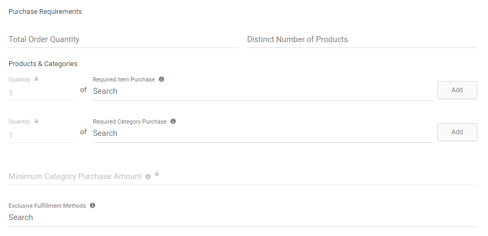This screenshot has width=488, height=236.
Task: Click the Purchase Requirements heading
Action: 45,12
